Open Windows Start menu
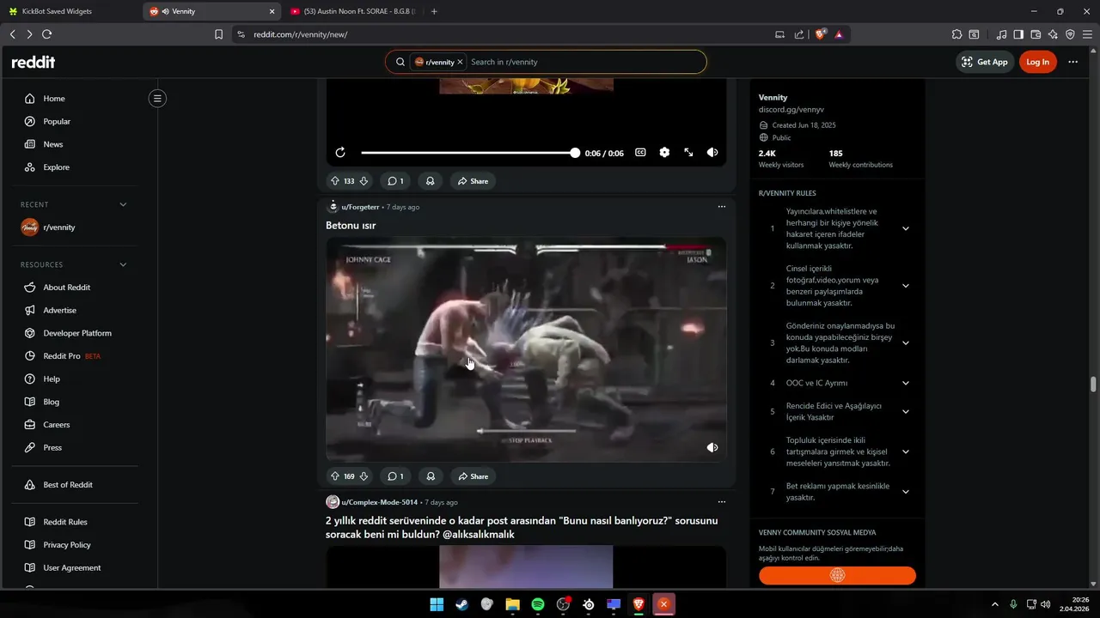 click(437, 604)
